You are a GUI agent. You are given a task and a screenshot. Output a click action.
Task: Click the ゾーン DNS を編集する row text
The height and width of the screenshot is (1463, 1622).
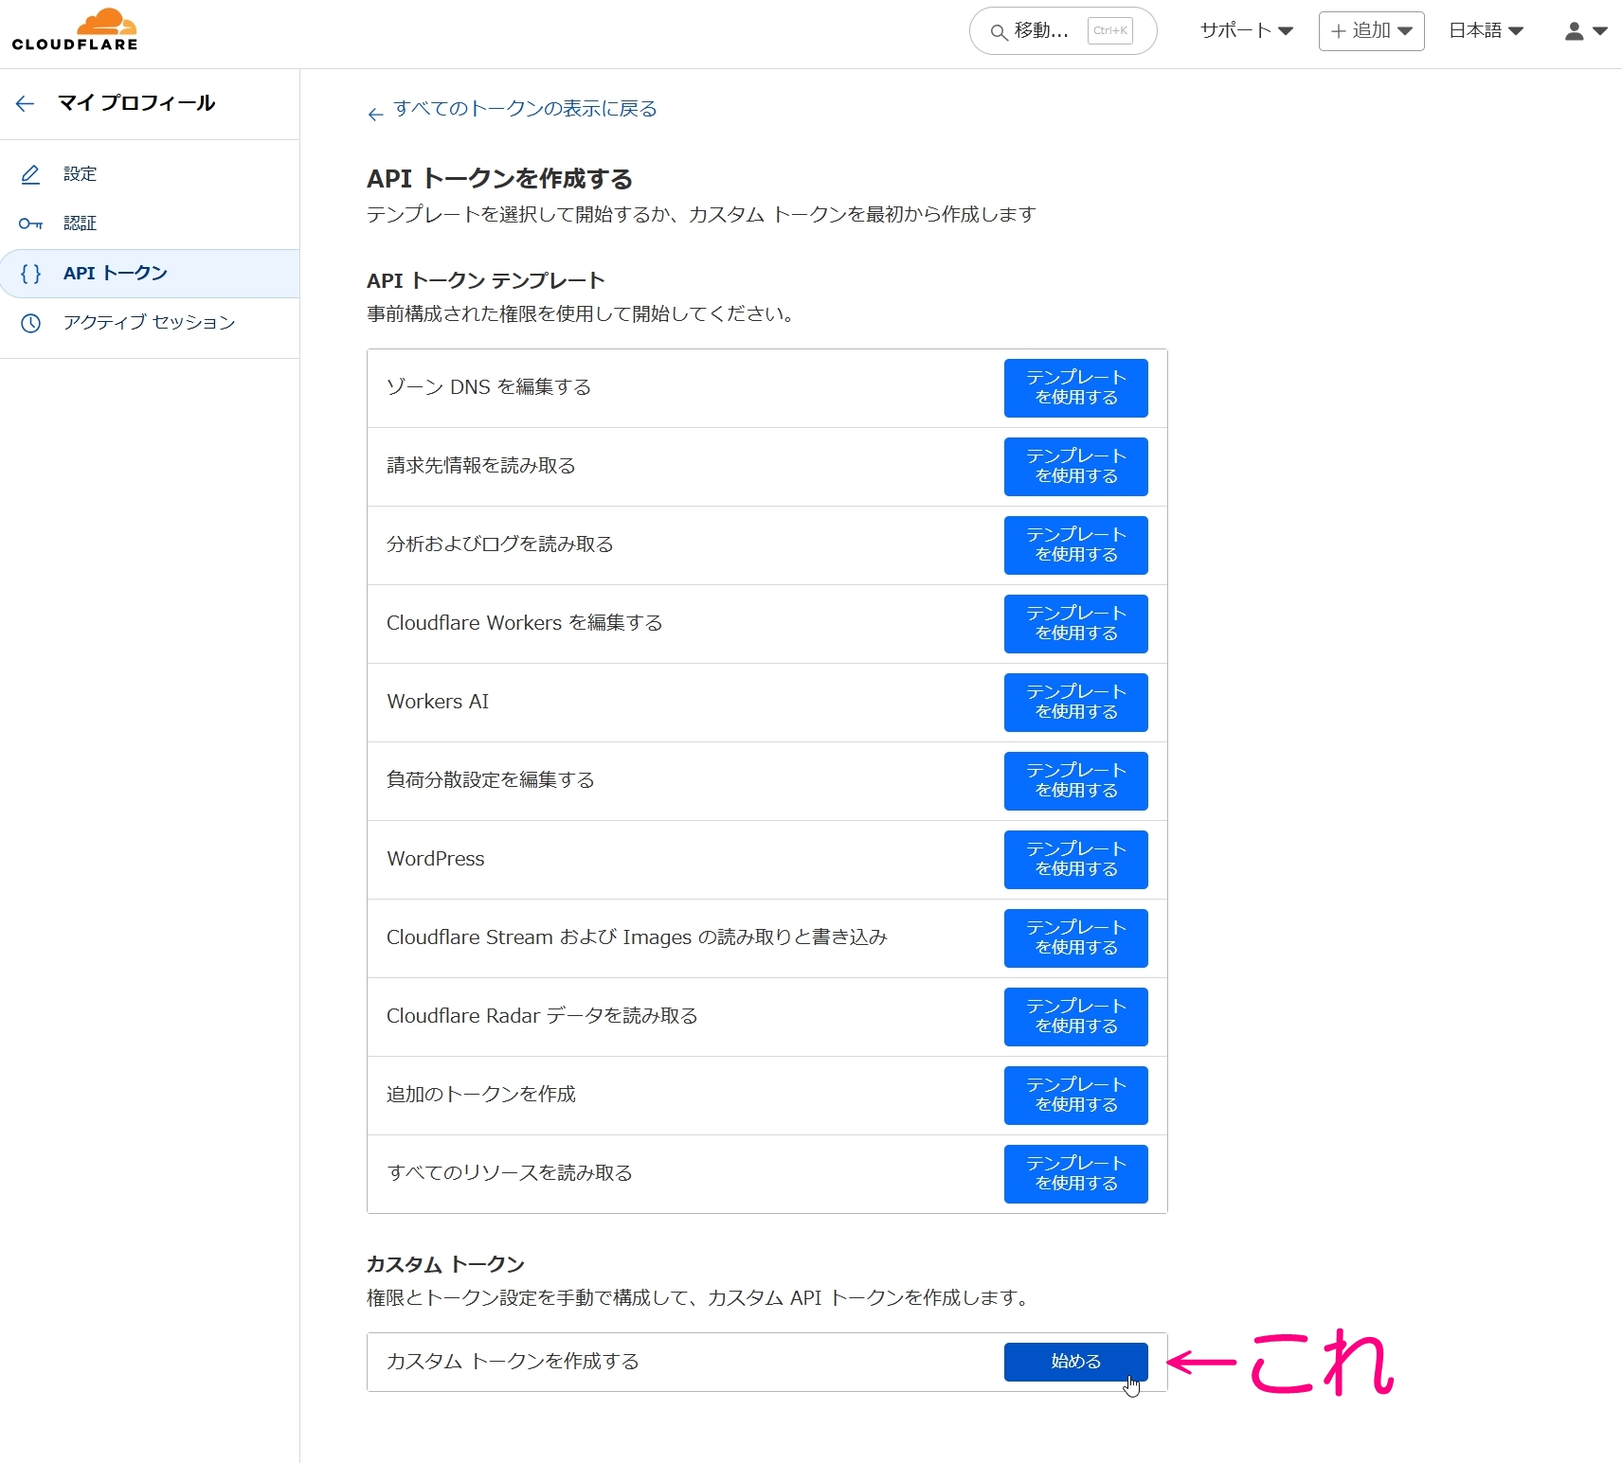pos(489,387)
